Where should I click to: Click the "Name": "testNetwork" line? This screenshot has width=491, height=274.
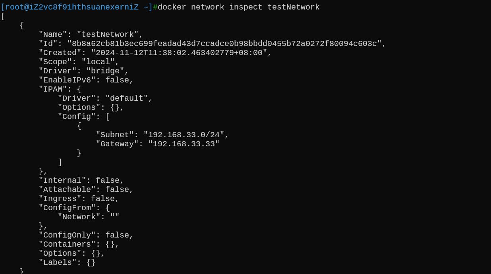click(x=91, y=34)
